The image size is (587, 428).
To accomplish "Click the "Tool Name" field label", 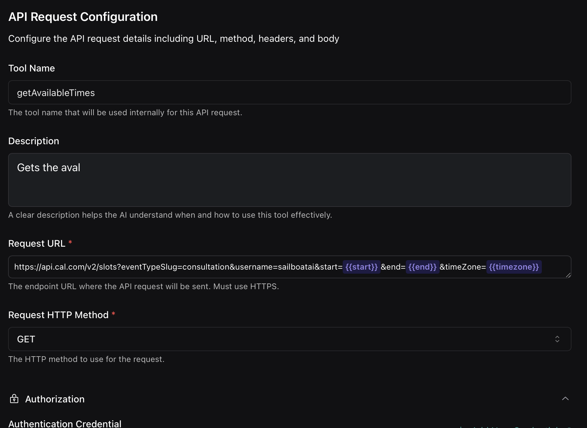I will 31,68.
